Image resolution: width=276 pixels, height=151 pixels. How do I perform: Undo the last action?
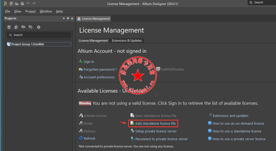28,3
